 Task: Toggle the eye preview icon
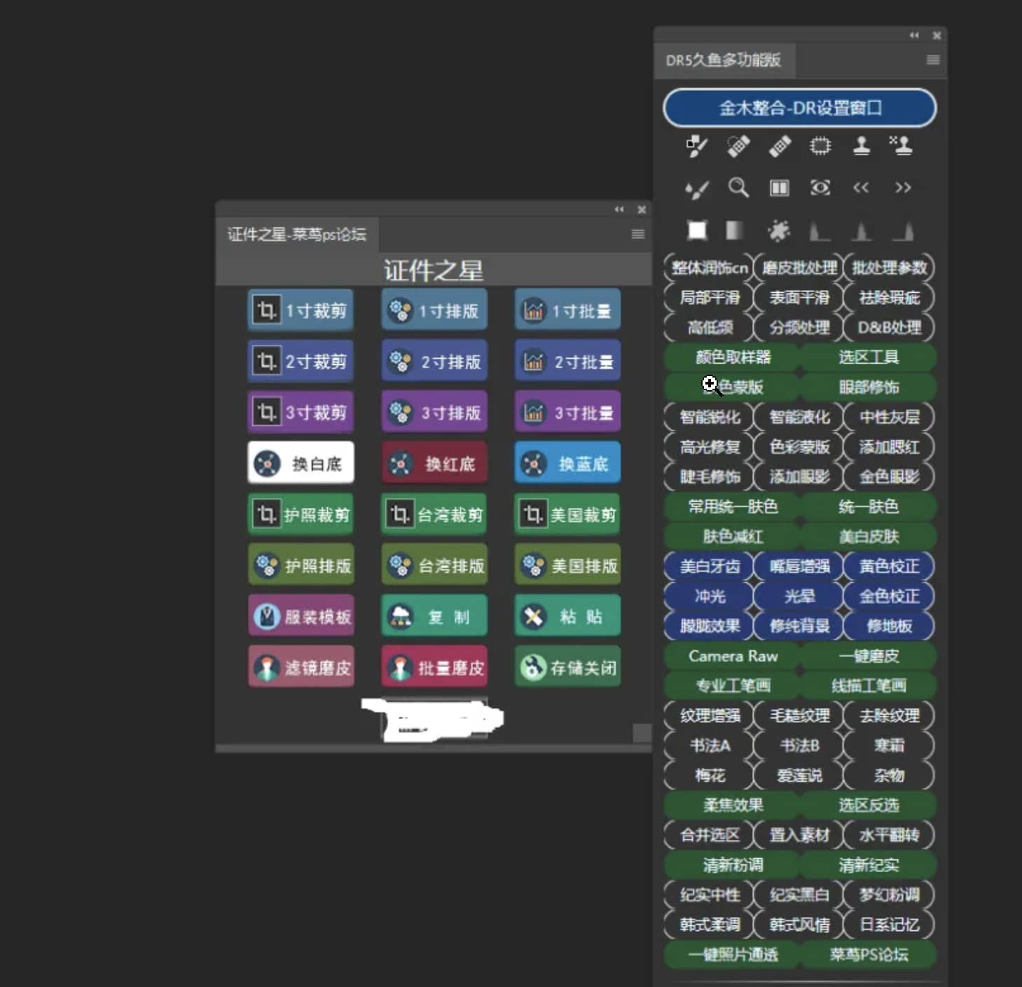[x=820, y=188]
